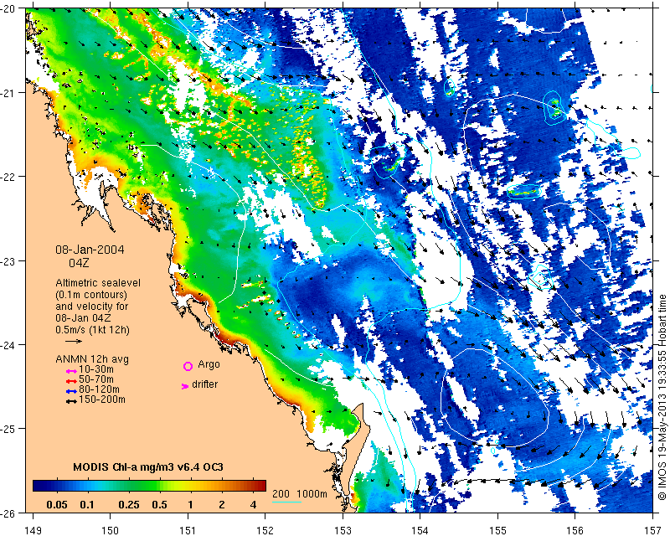
Task: Select the date text 08-Jan-2004
Action: coord(90,250)
